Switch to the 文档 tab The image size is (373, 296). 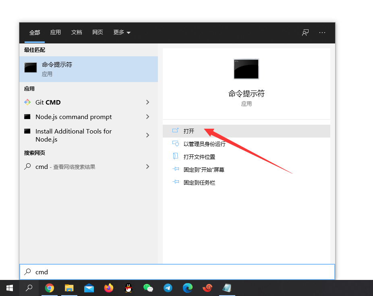tap(77, 33)
